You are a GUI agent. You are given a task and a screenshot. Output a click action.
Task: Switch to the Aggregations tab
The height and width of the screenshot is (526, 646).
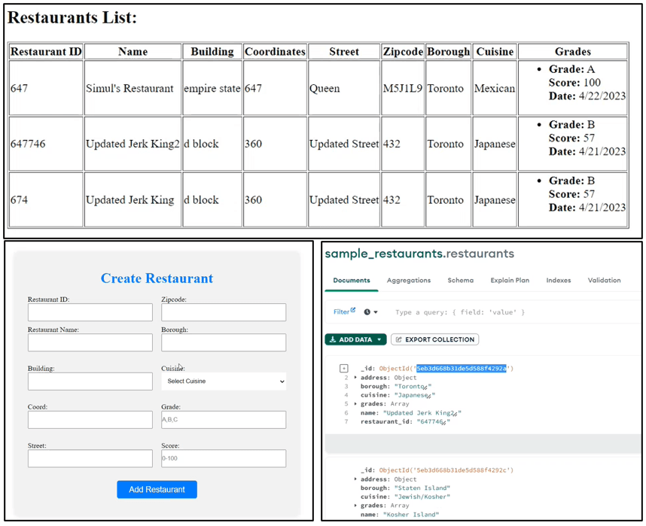point(408,281)
